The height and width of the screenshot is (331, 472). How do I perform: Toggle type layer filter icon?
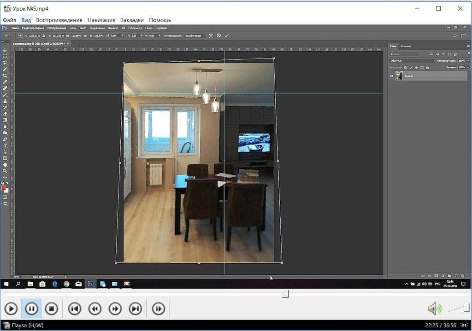click(443, 54)
